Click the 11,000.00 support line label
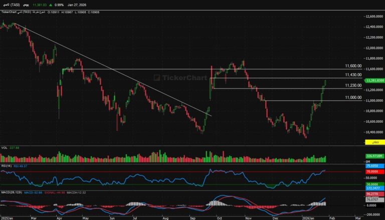Viewport: 385px width, 220px height. click(353, 97)
